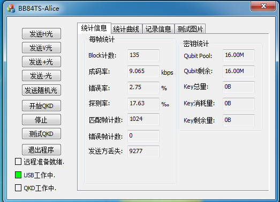Click the Key剩余量: label
280x202 pixels.
tap(199, 120)
